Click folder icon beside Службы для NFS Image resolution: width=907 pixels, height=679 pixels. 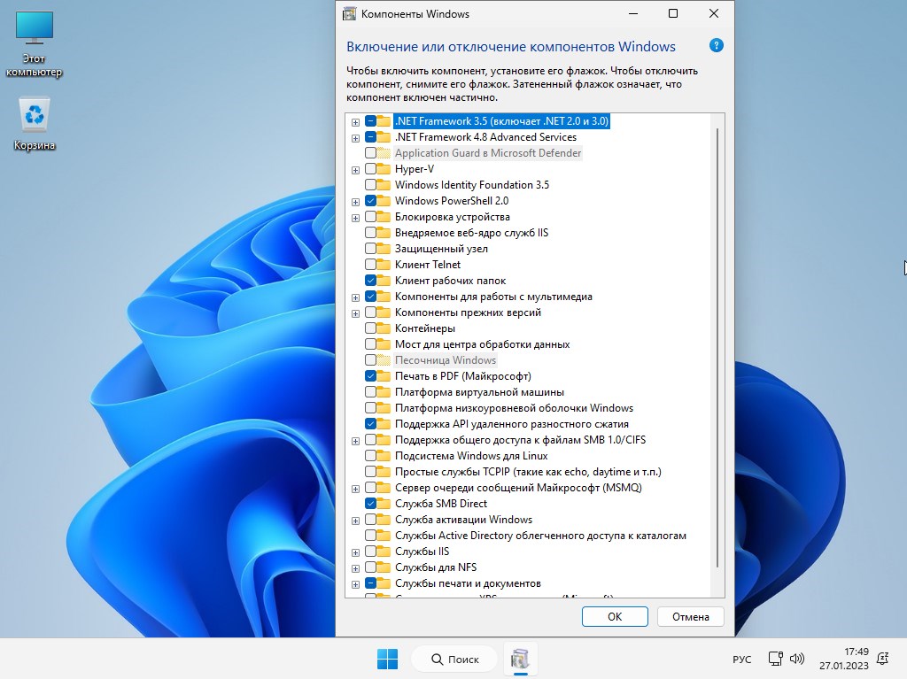pos(384,567)
